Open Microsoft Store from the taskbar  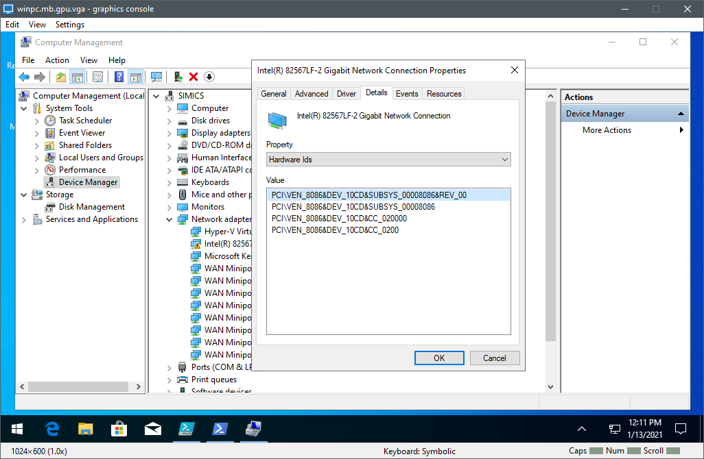119,429
